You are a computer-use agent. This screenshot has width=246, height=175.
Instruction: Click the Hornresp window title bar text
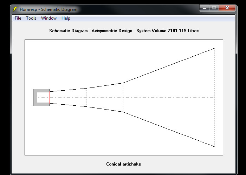48,9
